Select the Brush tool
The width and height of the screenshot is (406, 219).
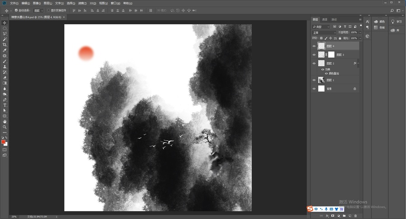point(5,61)
